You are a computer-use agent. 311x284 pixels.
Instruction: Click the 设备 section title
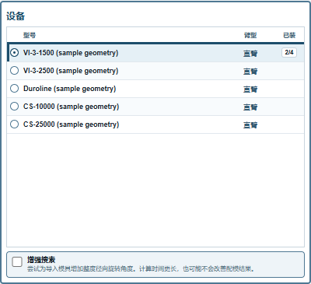point(16,16)
